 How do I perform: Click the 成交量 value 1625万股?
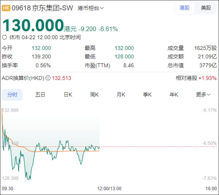point(205,48)
